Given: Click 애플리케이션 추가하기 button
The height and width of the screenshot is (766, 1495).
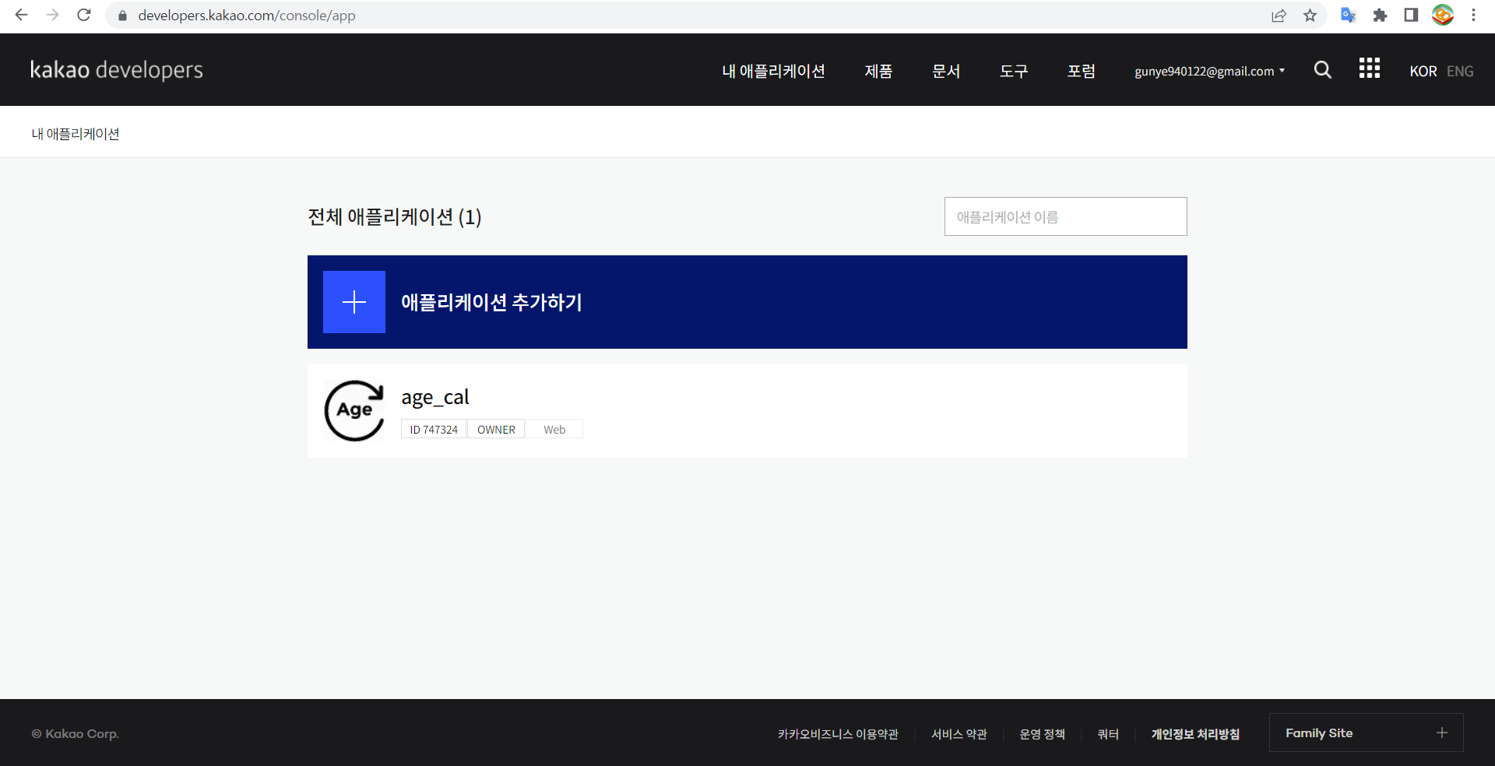Looking at the screenshot, I should pyautogui.click(x=747, y=302).
